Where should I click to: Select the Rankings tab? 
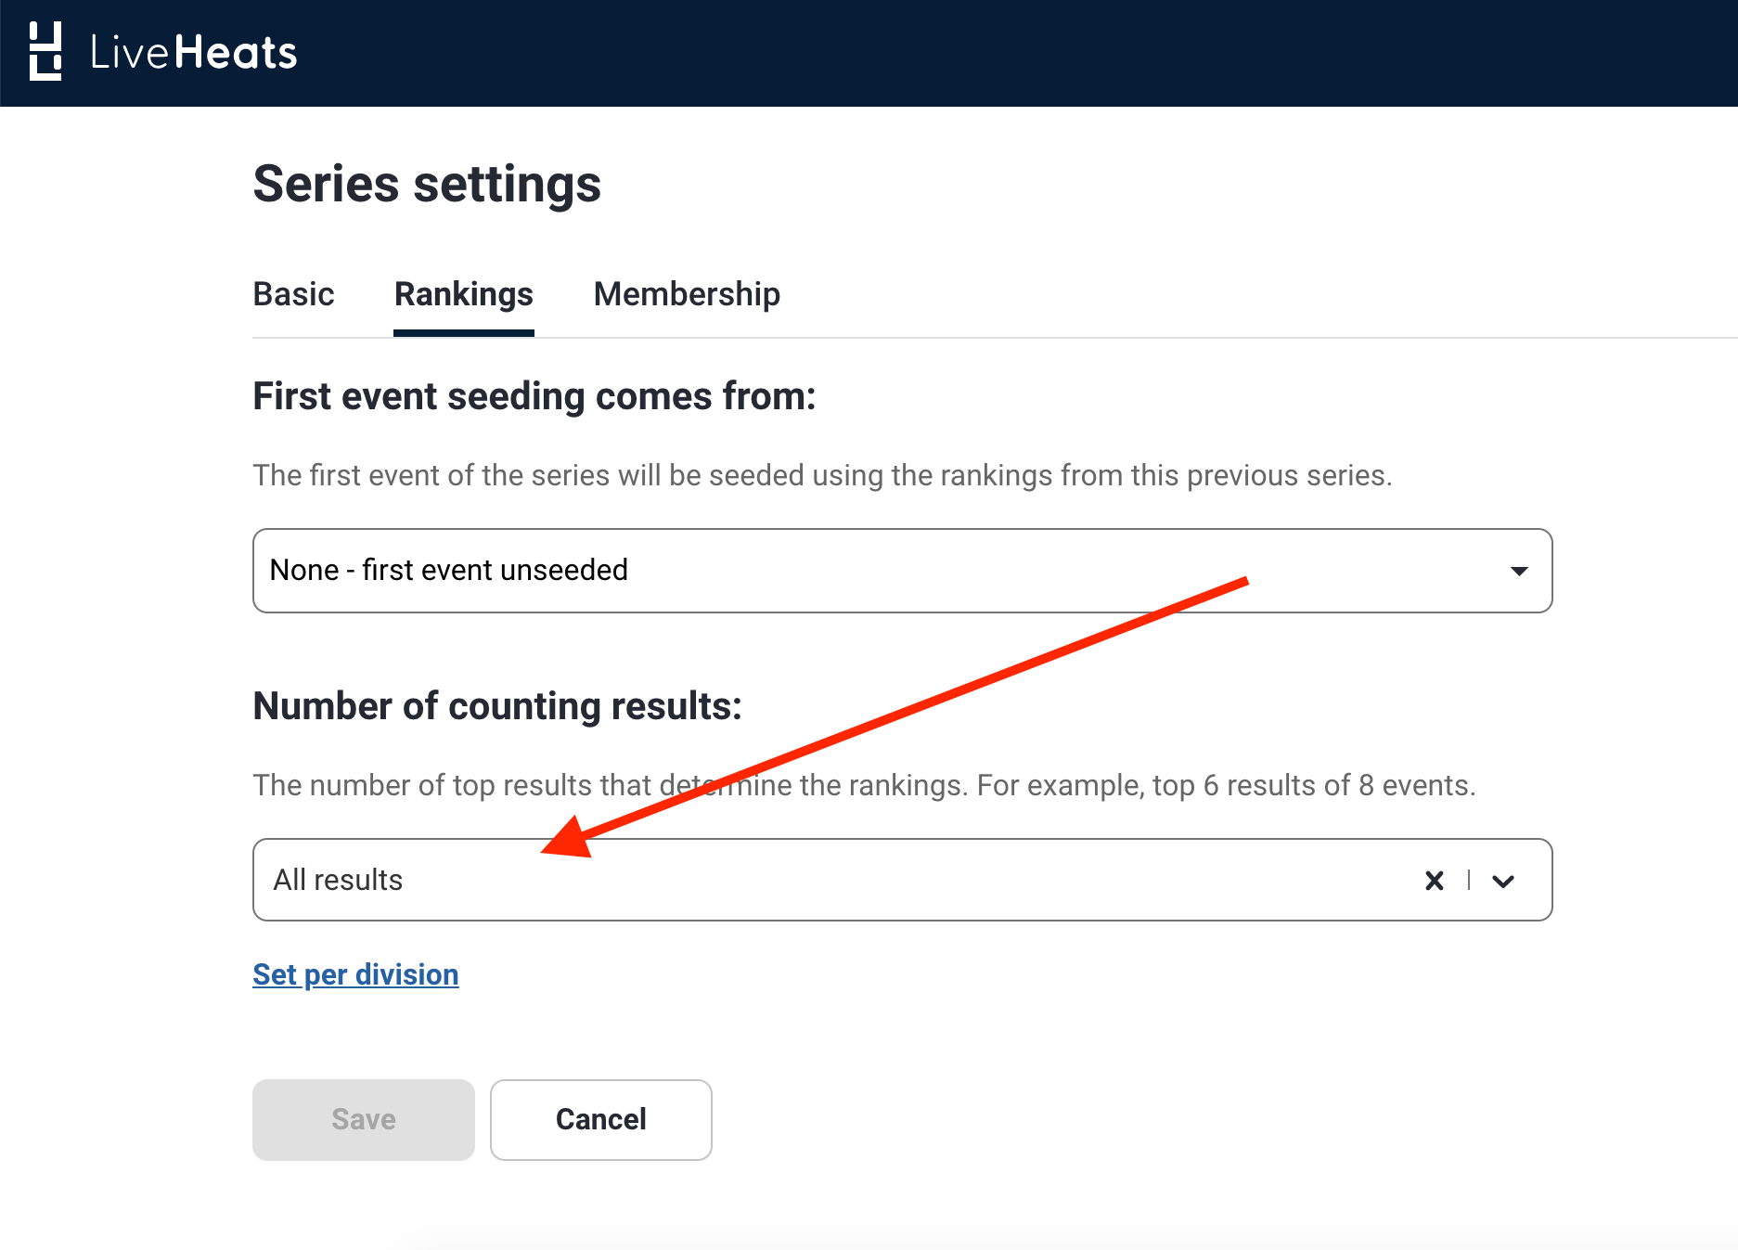coord(464,294)
